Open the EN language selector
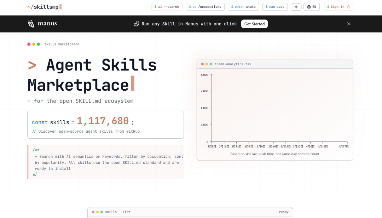 pyautogui.click(x=312, y=7)
